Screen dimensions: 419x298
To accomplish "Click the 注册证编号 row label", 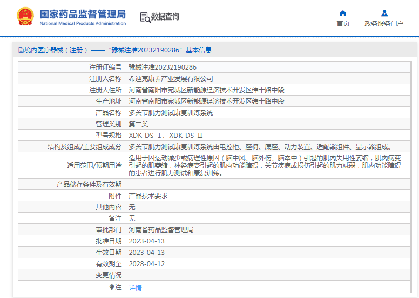I will [x=105, y=67].
